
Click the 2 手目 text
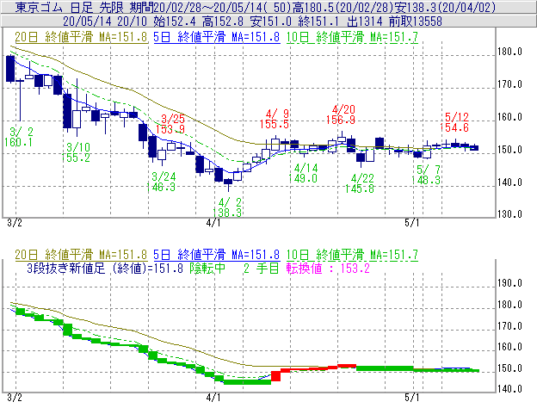[262, 269]
